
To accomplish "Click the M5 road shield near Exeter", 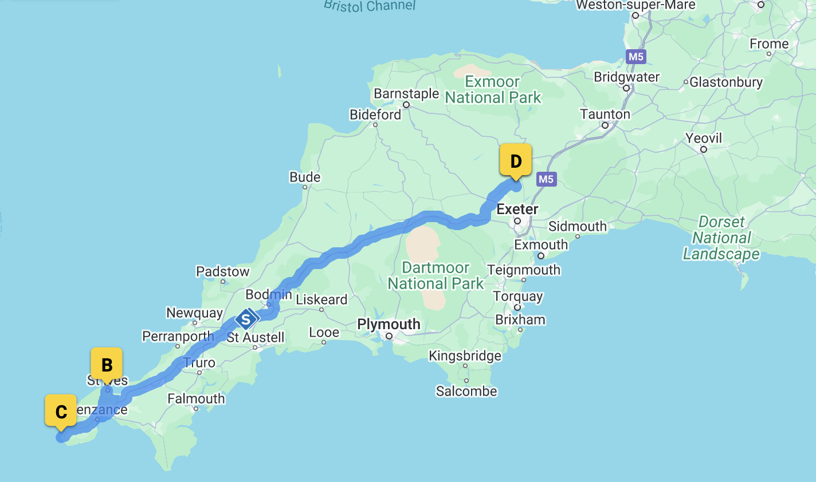I will pyautogui.click(x=546, y=179).
